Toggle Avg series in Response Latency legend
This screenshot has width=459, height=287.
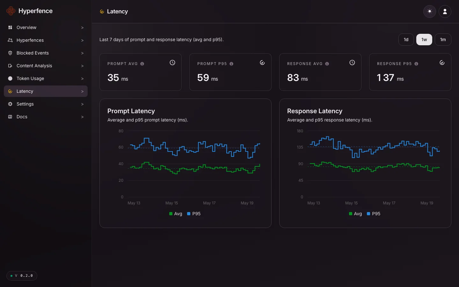pos(355,214)
